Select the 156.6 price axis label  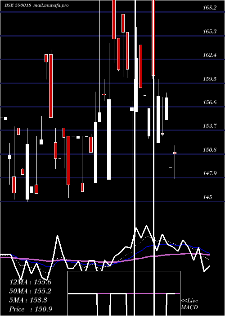(210, 102)
